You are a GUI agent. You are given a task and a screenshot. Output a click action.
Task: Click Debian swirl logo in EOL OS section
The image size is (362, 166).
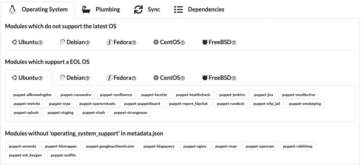(62, 78)
